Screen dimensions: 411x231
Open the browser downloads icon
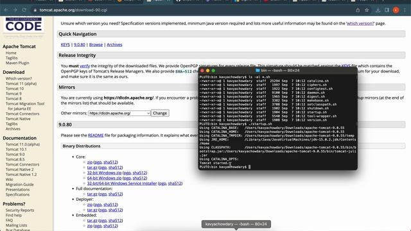click(378, 10)
